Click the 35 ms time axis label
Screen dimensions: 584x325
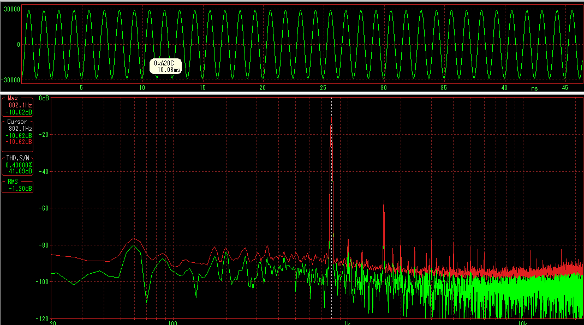tap(444, 88)
